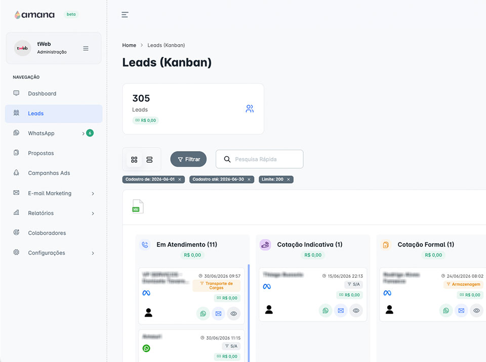This screenshot has width=486, height=362.
Task: Click the WhatsApp icon in sidebar
Action: tap(16, 132)
